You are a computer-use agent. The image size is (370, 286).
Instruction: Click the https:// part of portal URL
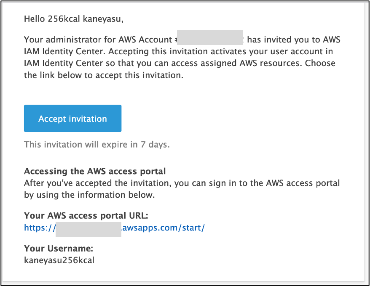pyautogui.click(x=40, y=228)
